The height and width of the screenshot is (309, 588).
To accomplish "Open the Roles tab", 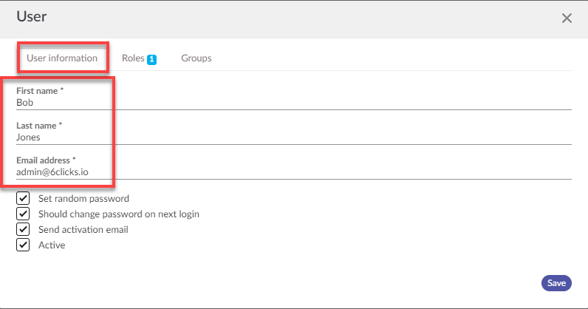I will 134,58.
